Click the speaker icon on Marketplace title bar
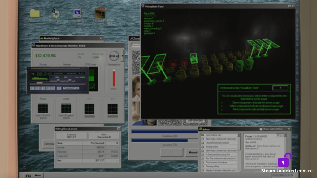Viewport: 317px width, 178px height. tap(101, 38)
